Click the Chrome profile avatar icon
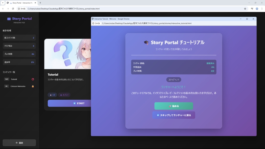 [x=257, y=9]
